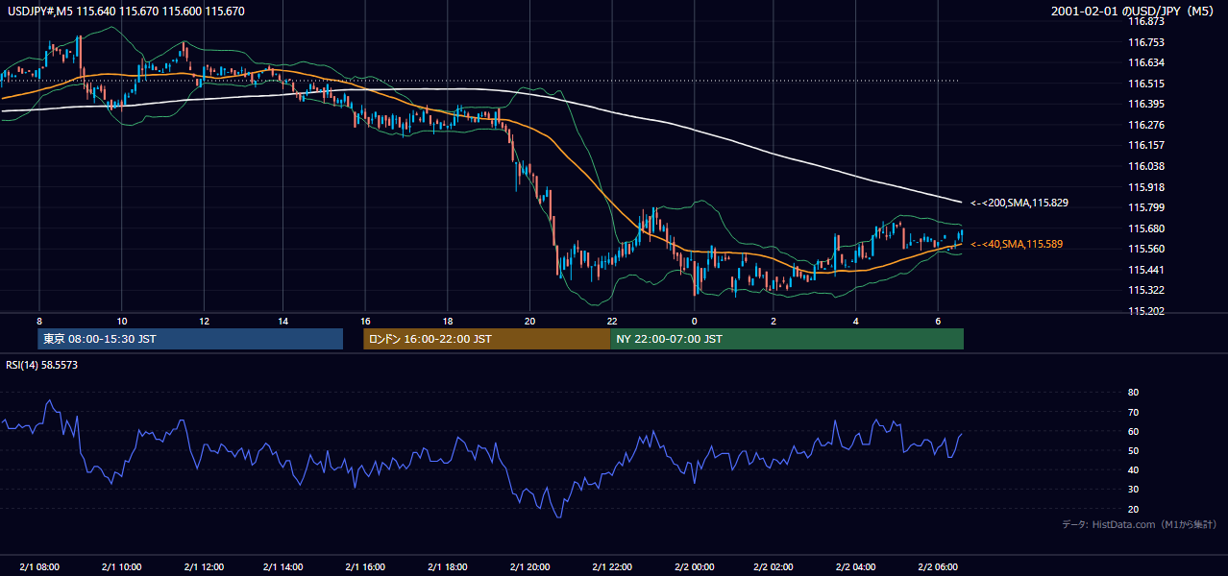Click the 2/2 04:00 time axis label

(857, 567)
